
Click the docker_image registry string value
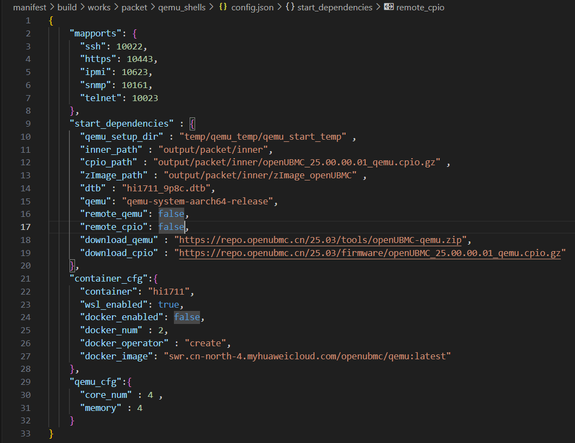tap(308, 357)
